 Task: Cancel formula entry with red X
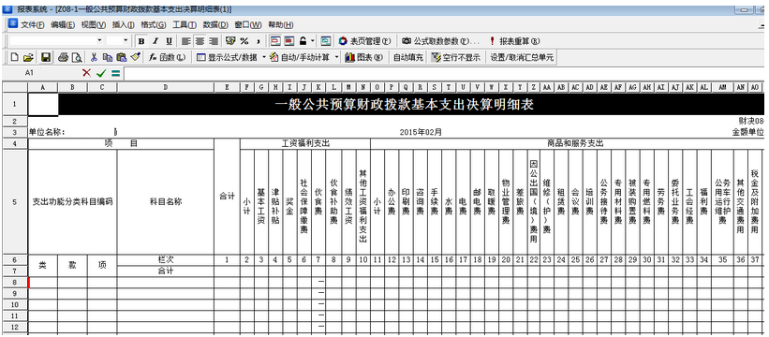pyautogui.click(x=87, y=73)
